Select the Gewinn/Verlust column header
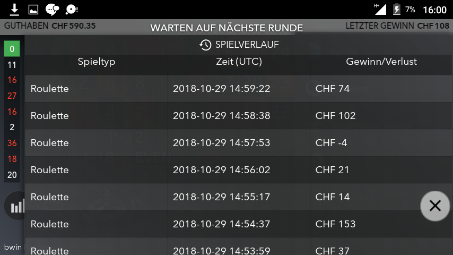The width and height of the screenshot is (453, 255). click(x=381, y=62)
